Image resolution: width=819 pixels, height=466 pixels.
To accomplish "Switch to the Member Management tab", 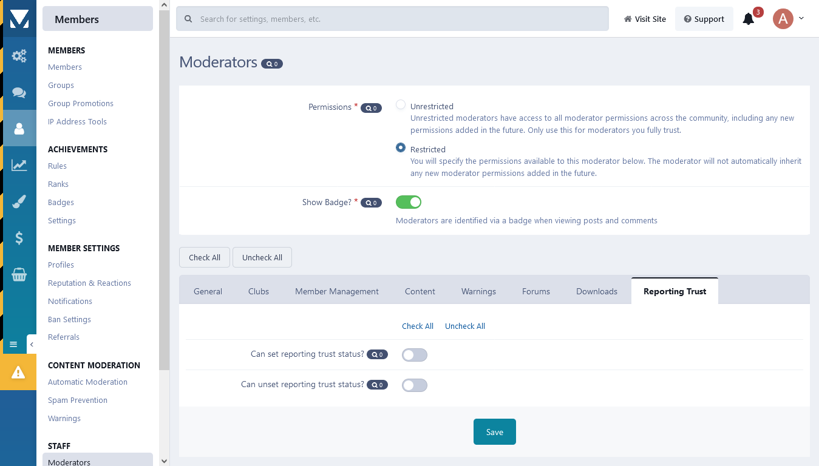I will 337,291.
